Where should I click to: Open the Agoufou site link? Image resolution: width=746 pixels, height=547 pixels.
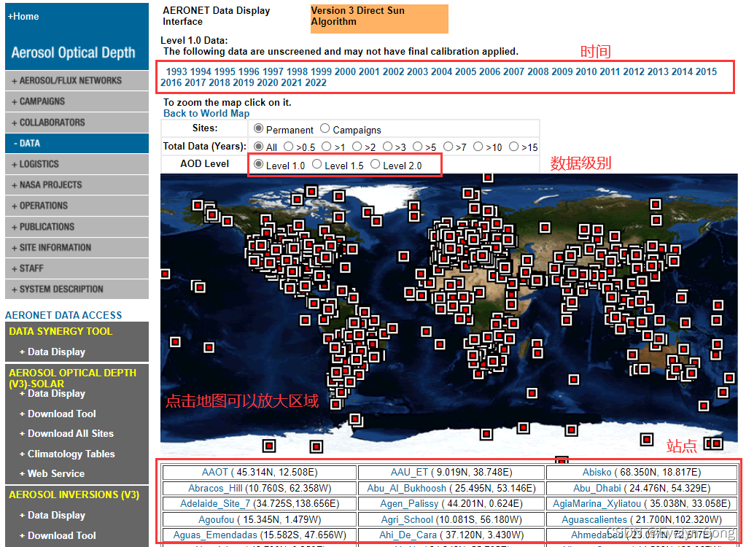(217, 520)
